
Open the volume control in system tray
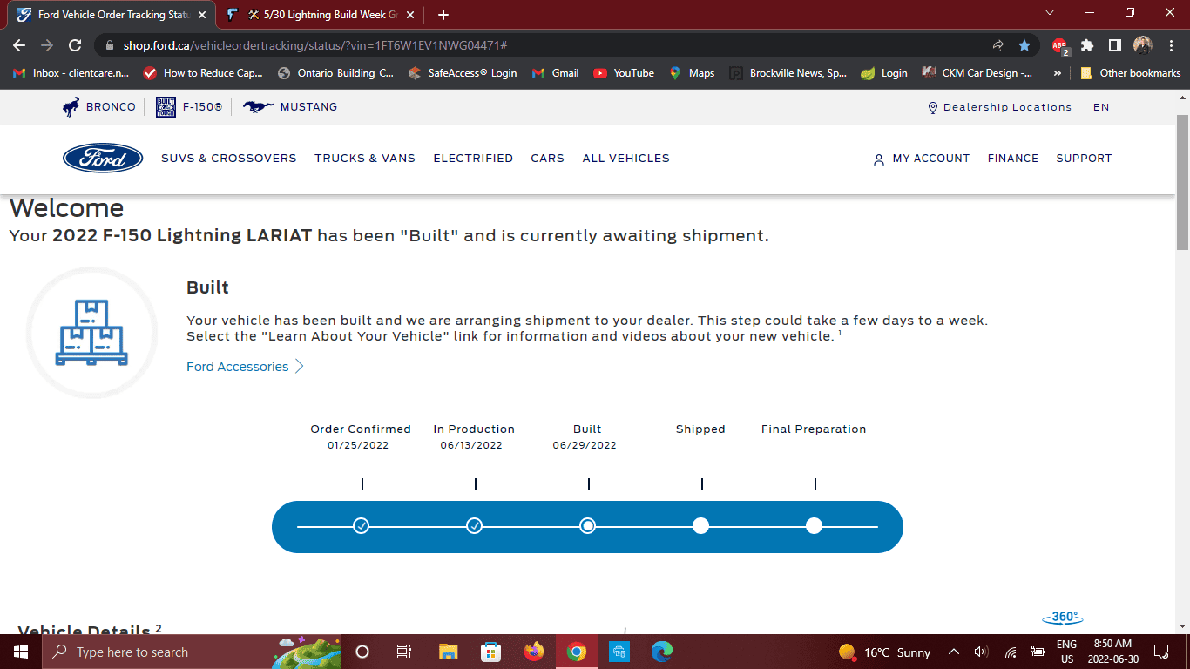pos(982,652)
